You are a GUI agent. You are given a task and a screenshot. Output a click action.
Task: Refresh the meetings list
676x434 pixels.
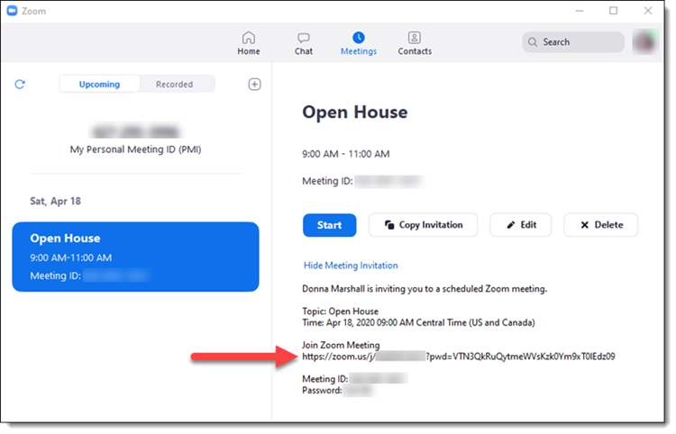(20, 85)
